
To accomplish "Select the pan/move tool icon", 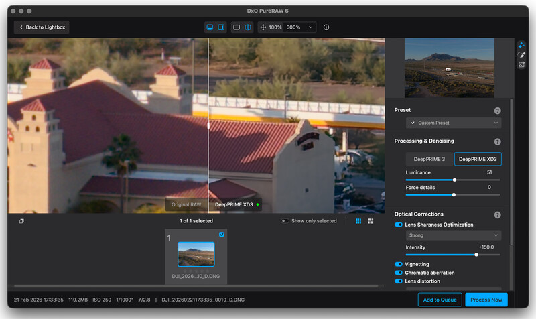I will click(x=263, y=27).
